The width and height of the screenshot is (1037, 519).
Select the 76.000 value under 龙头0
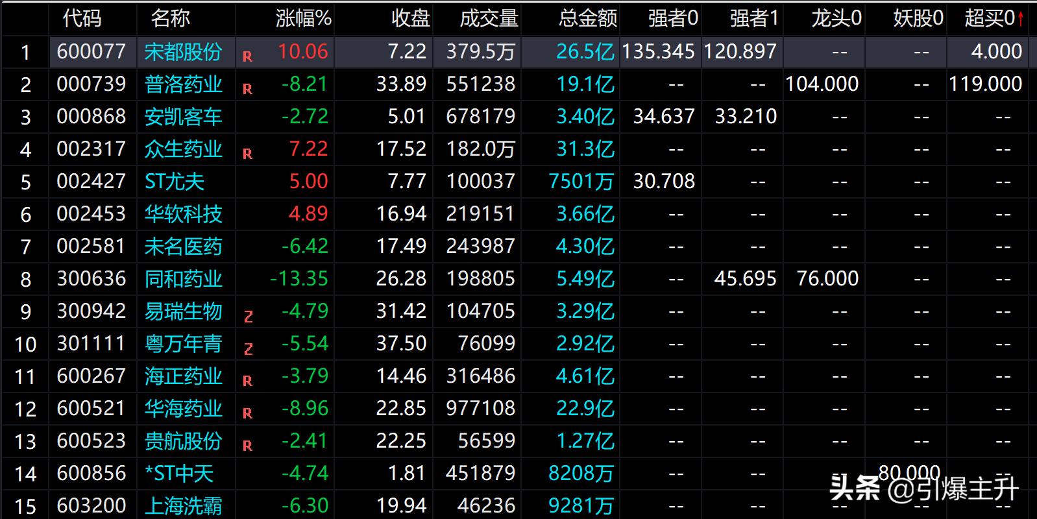click(828, 278)
